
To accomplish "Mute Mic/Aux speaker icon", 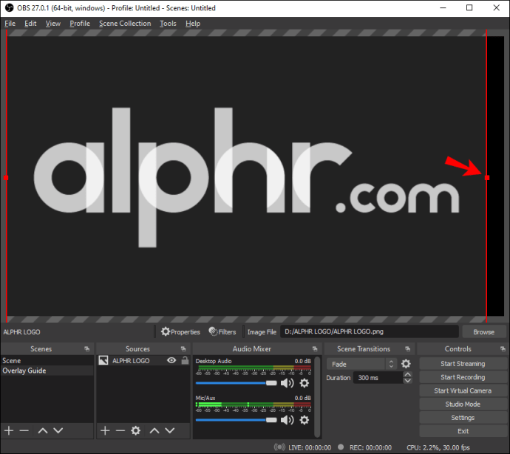I will 287,420.
